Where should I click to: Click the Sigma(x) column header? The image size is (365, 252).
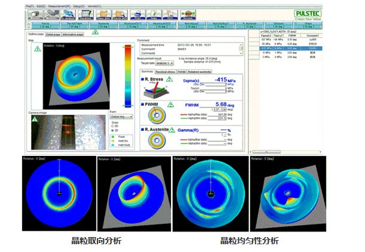[266, 36]
